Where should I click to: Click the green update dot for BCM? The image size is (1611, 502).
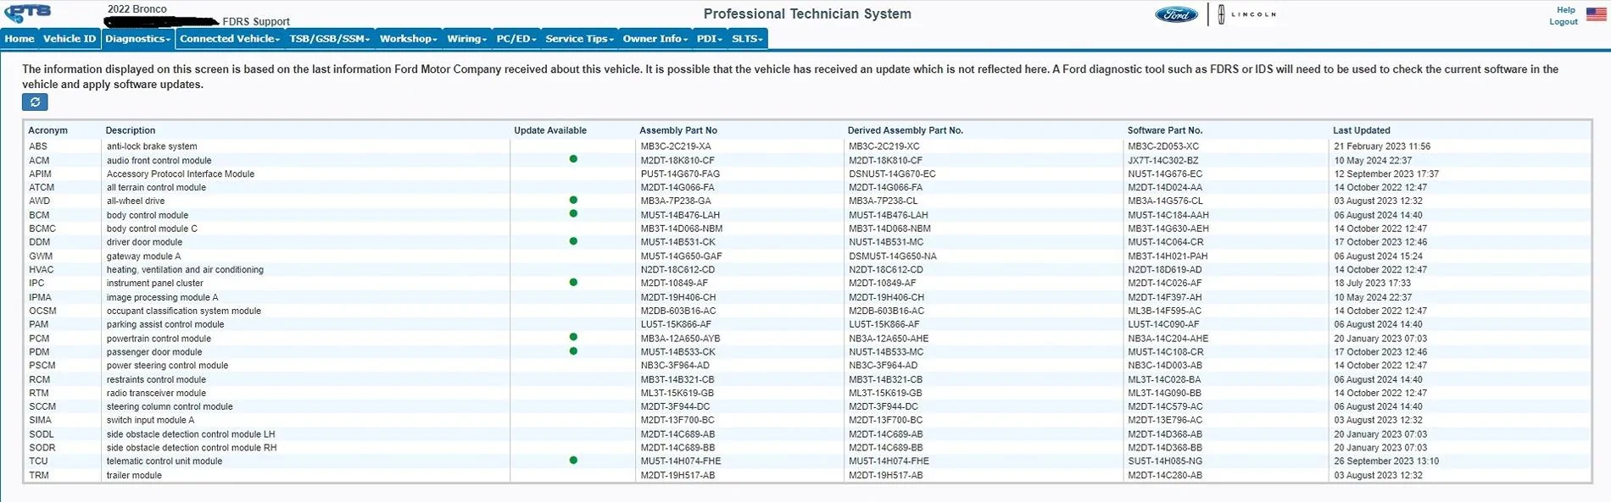[x=573, y=214]
